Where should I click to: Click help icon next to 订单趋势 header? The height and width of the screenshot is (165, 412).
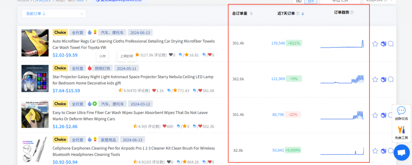point(352,12)
